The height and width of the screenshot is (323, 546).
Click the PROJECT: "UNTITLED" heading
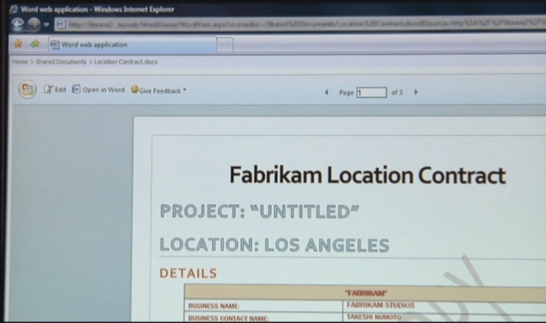[x=260, y=211]
